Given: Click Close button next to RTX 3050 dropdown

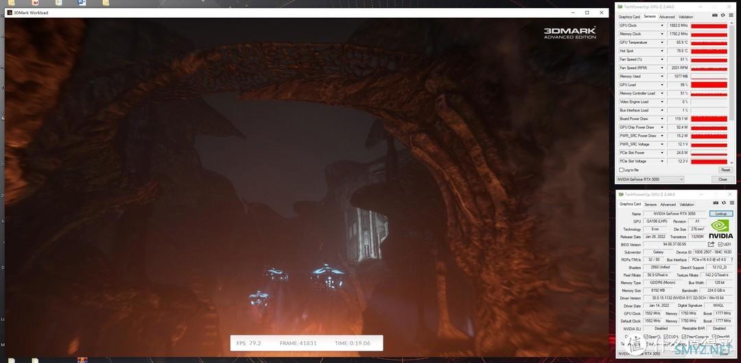Looking at the screenshot, I should click(x=722, y=179).
